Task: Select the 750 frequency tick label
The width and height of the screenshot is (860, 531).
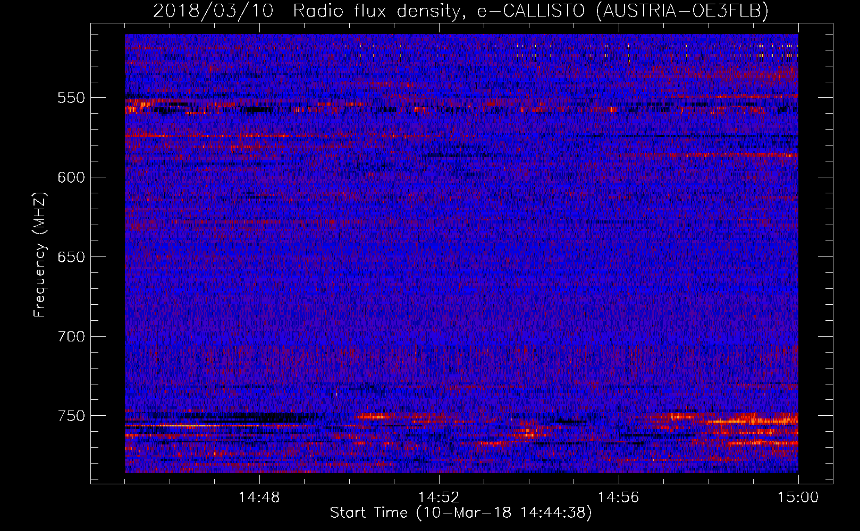Action: (71, 416)
